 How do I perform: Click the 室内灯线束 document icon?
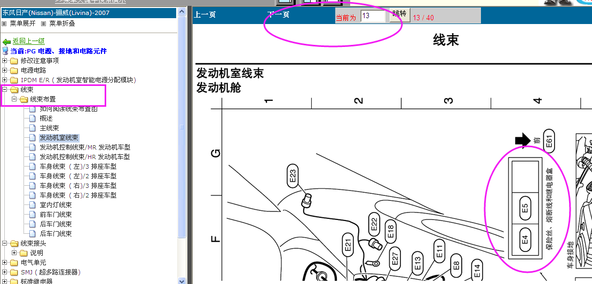(32, 204)
